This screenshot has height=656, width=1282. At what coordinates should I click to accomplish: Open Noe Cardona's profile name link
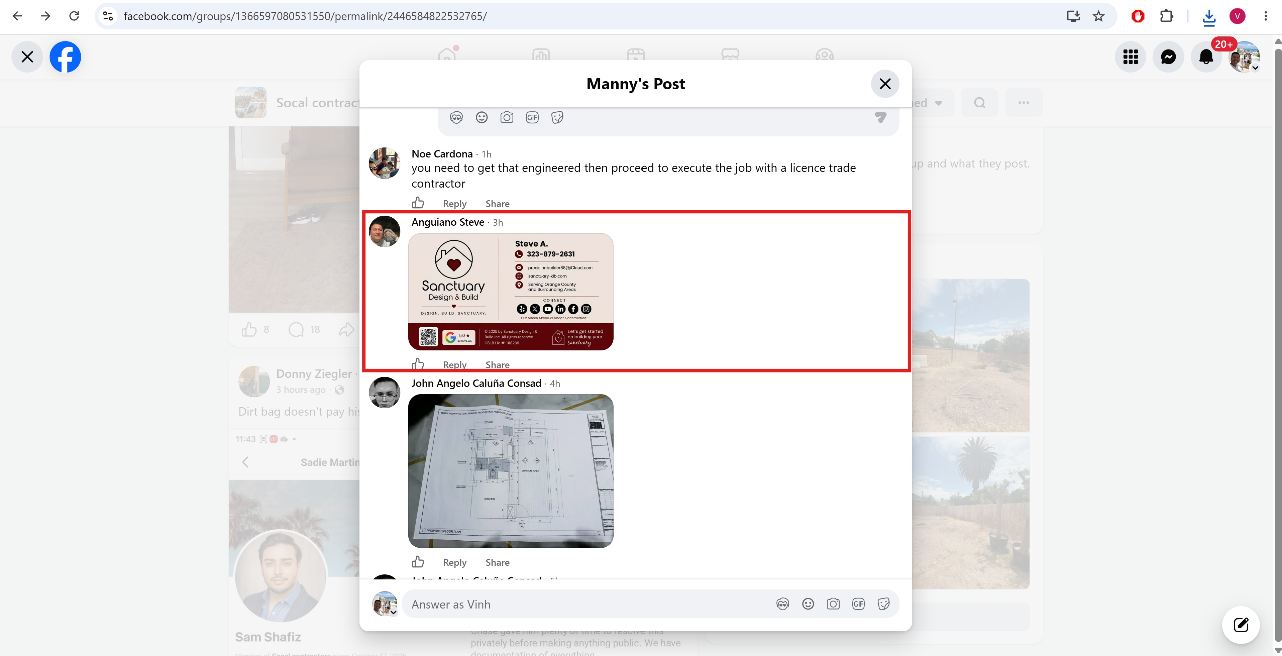coord(442,154)
